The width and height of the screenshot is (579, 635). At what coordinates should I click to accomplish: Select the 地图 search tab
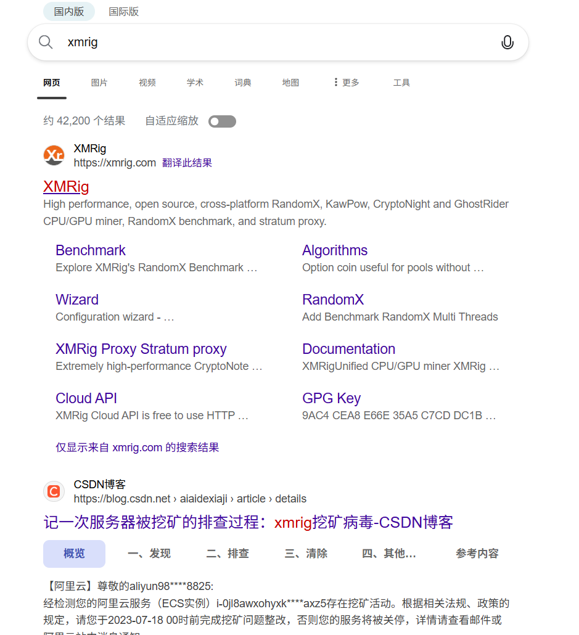coord(290,83)
